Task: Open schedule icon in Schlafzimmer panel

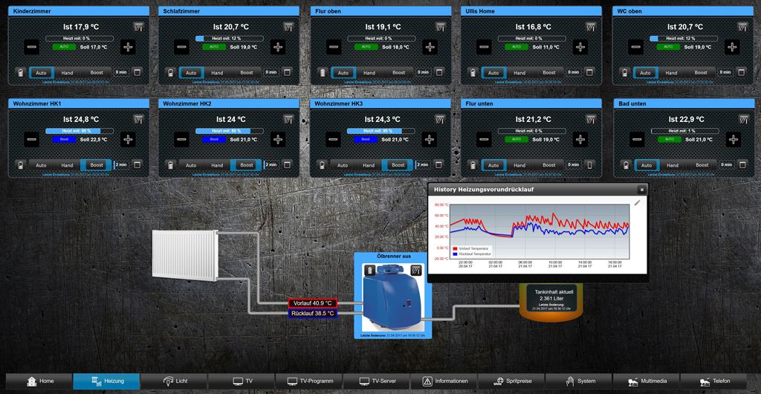Action: point(287,72)
